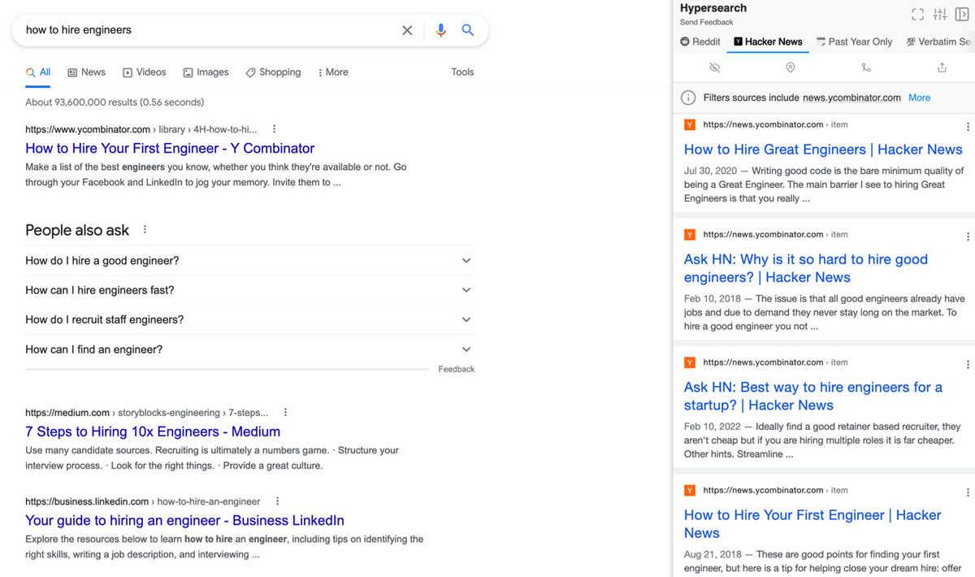975x577 pixels.
Task: Select Past Year Only tab in Hypersearch
Action: point(854,41)
